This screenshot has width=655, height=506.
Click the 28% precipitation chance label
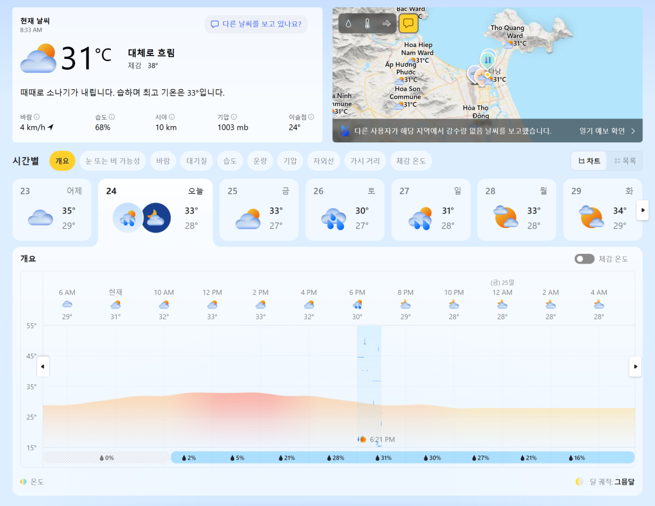pos(335,458)
